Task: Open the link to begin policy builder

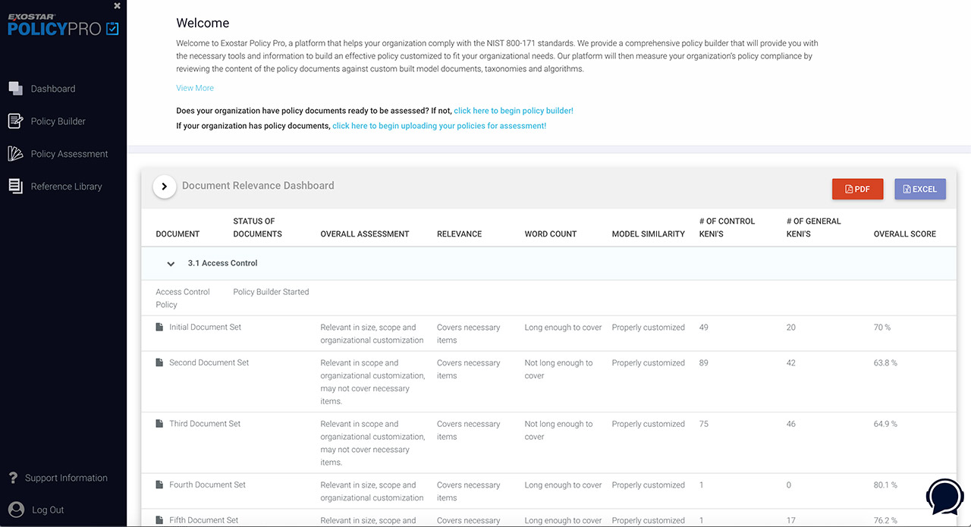Action: tap(513, 110)
